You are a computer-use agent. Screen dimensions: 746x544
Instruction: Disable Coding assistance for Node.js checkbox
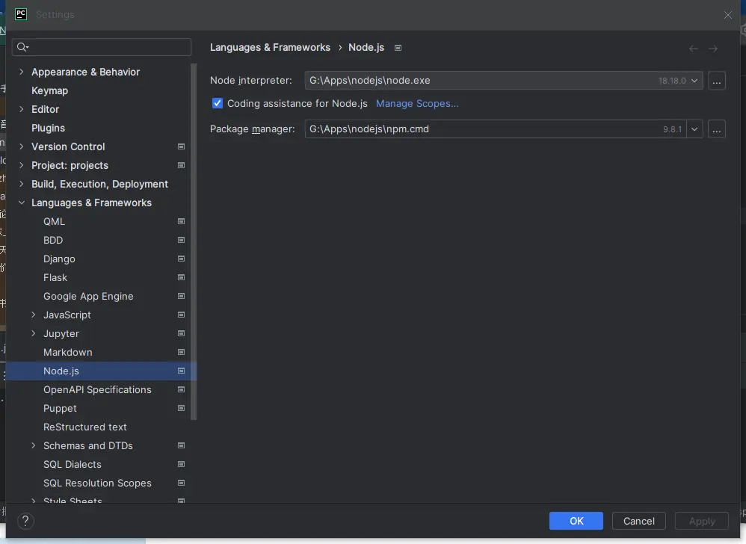(x=218, y=103)
